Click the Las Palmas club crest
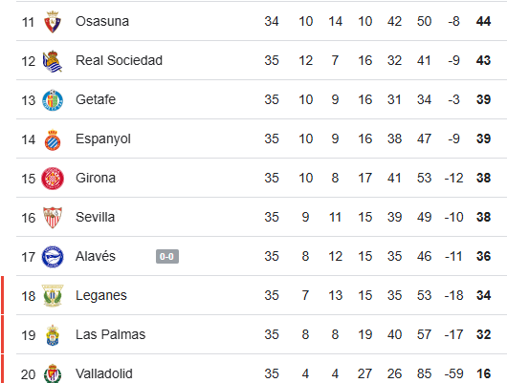Screen dimensions: 507x383 pyautogui.click(x=53, y=335)
